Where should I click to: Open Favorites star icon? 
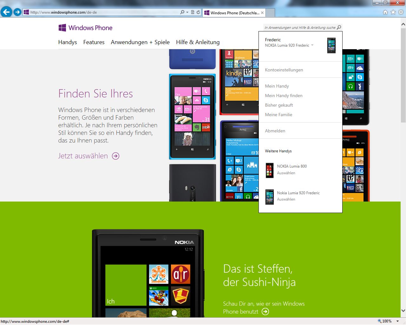[393, 12]
